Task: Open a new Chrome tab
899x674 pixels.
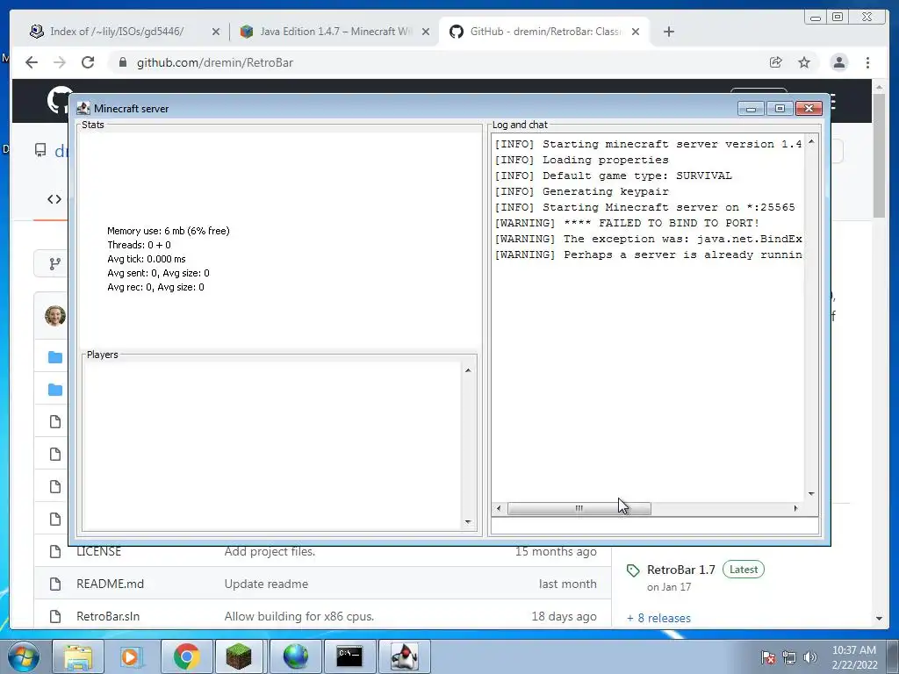Action: pos(668,32)
